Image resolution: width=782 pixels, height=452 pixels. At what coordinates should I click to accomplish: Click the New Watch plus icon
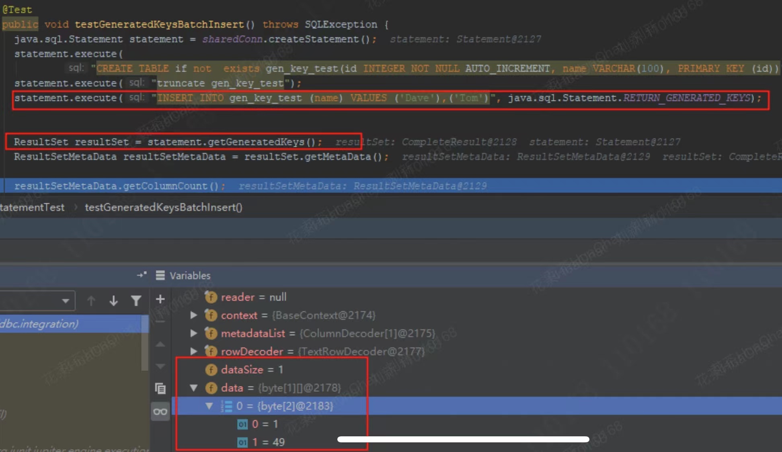pyautogui.click(x=160, y=299)
